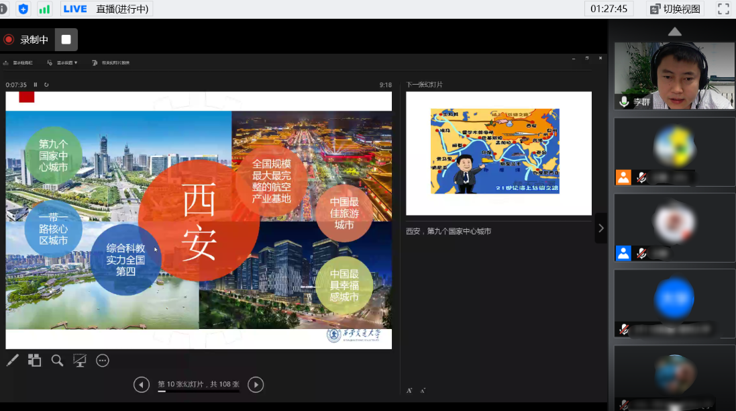Click the 切换视图 switch view button
The width and height of the screenshot is (736, 411).
(676, 9)
